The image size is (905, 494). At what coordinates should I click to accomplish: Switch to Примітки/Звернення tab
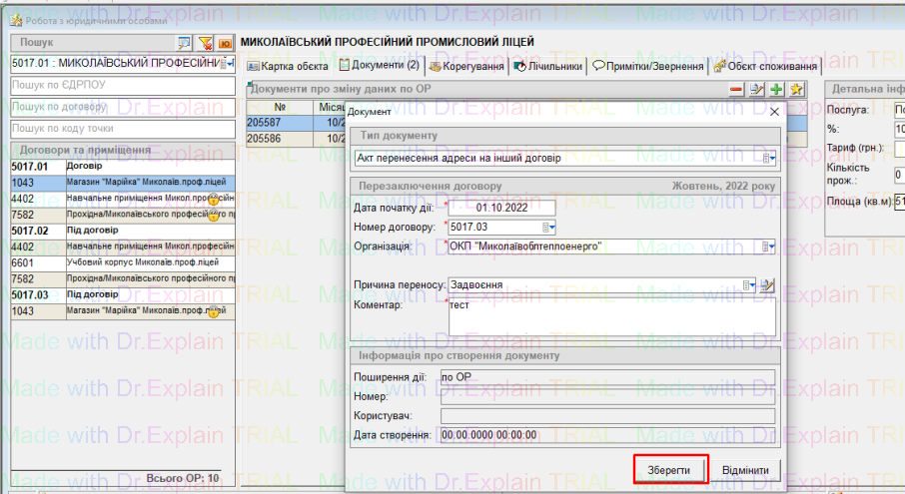click(x=648, y=67)
